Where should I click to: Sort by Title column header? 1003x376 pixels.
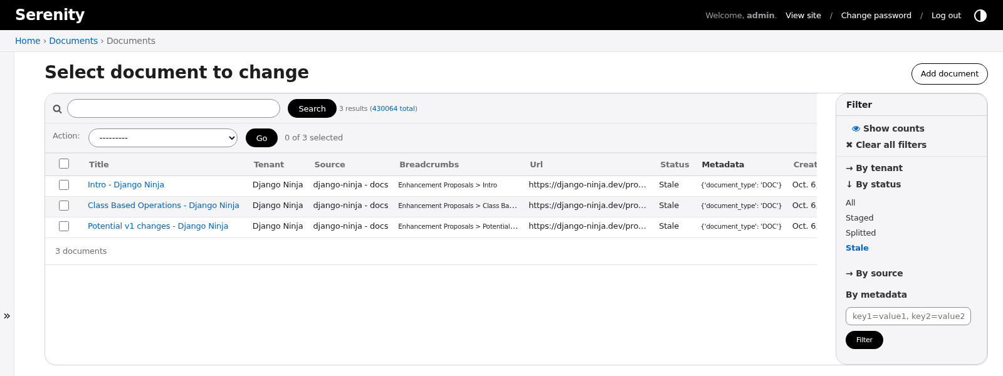coord(99,165)
